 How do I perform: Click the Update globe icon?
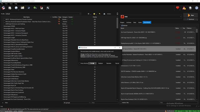[x=190, y=8]
